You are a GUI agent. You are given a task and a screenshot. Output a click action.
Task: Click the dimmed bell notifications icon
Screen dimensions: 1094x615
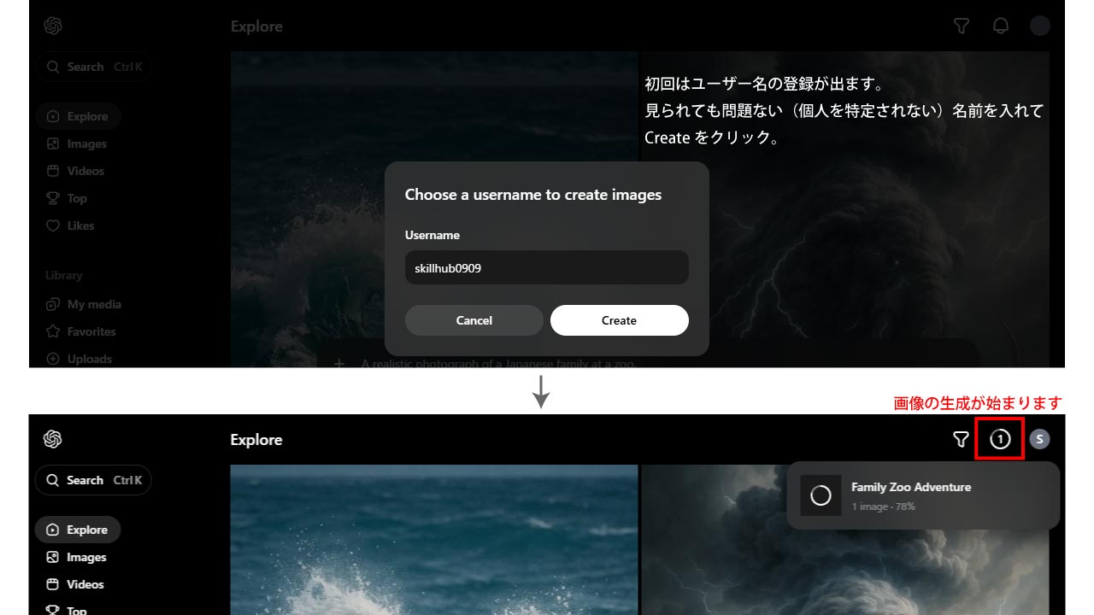click(x=1001, y=26)
